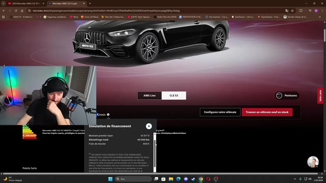
Task: Click the €/mois info icon
Action: [x=108, y=115]
